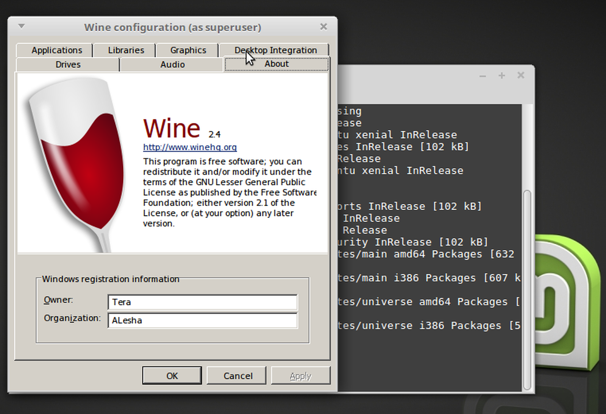Confirm settings with the OK button
The image size is (606, 414).
point(172,375)
